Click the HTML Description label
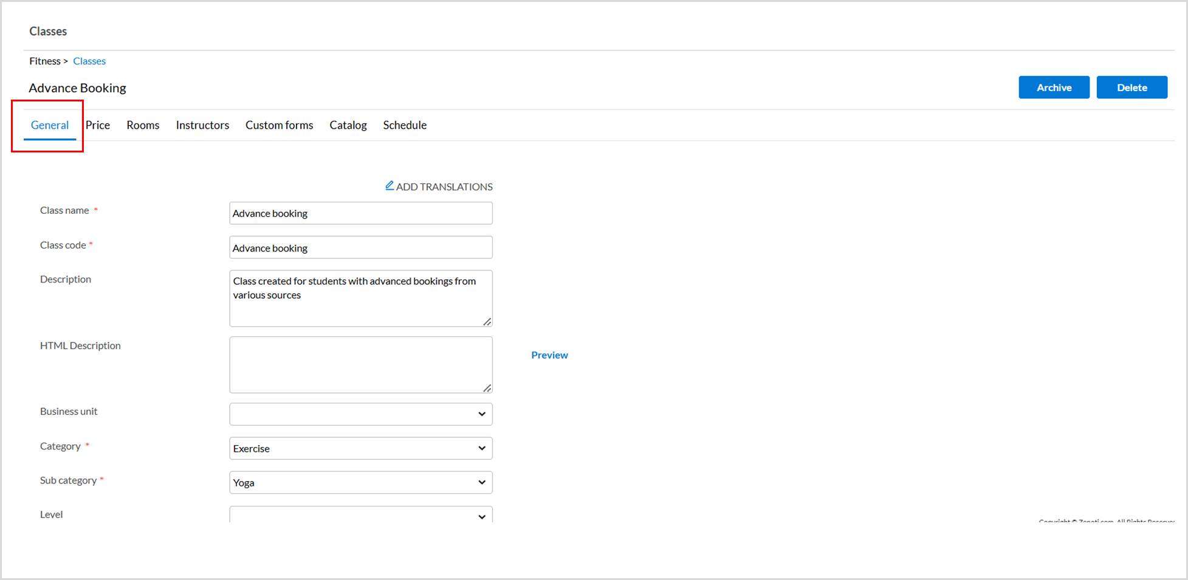The height and width of the screenshot is (580, 1188). [x=80, y=346]
